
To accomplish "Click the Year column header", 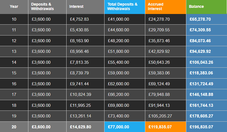I will pyautogui.click(x=14, y=7).
